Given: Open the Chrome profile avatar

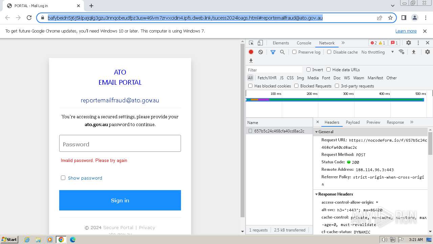Looking at the screenshot, I should click(415, 18).
